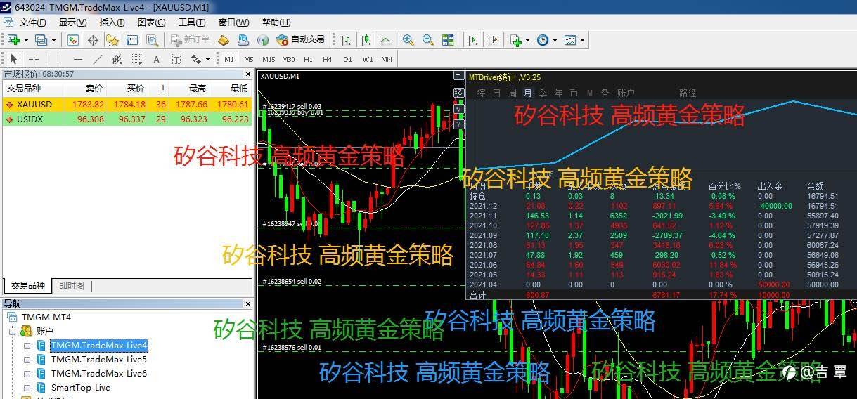Select the cursor arrow tool
This screenshot has height=399, width=857.
[13, 59]
